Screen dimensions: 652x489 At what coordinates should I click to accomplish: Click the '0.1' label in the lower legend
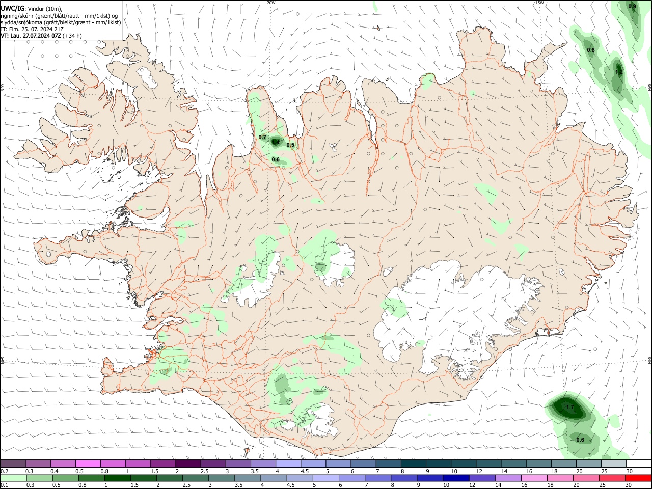click(4, 485)
